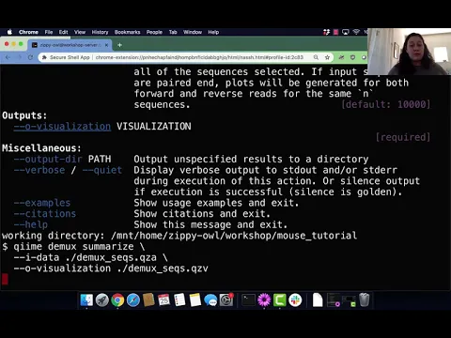The width and height of the screenshot is (451, 338).
Task: Open Messages from the dock
Action: pos(210,300)
